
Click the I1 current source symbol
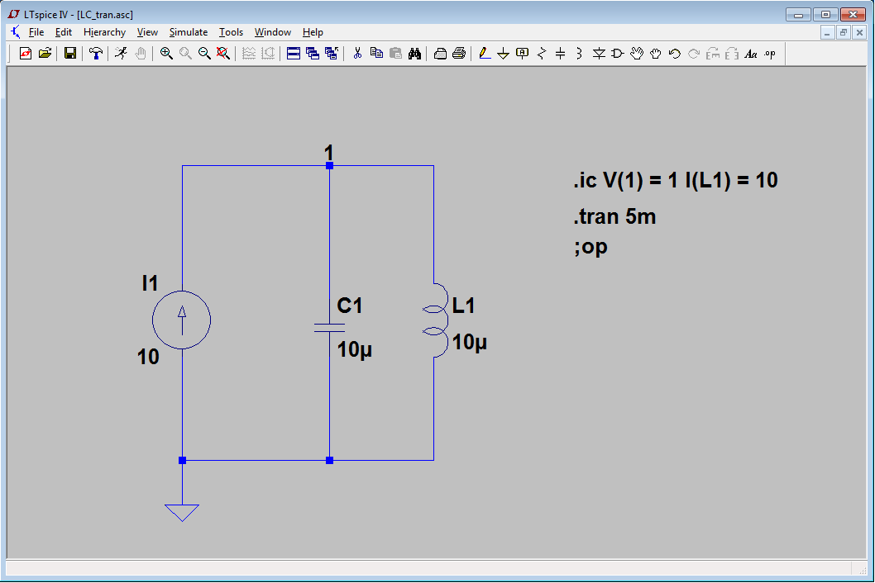coord(182,320)
